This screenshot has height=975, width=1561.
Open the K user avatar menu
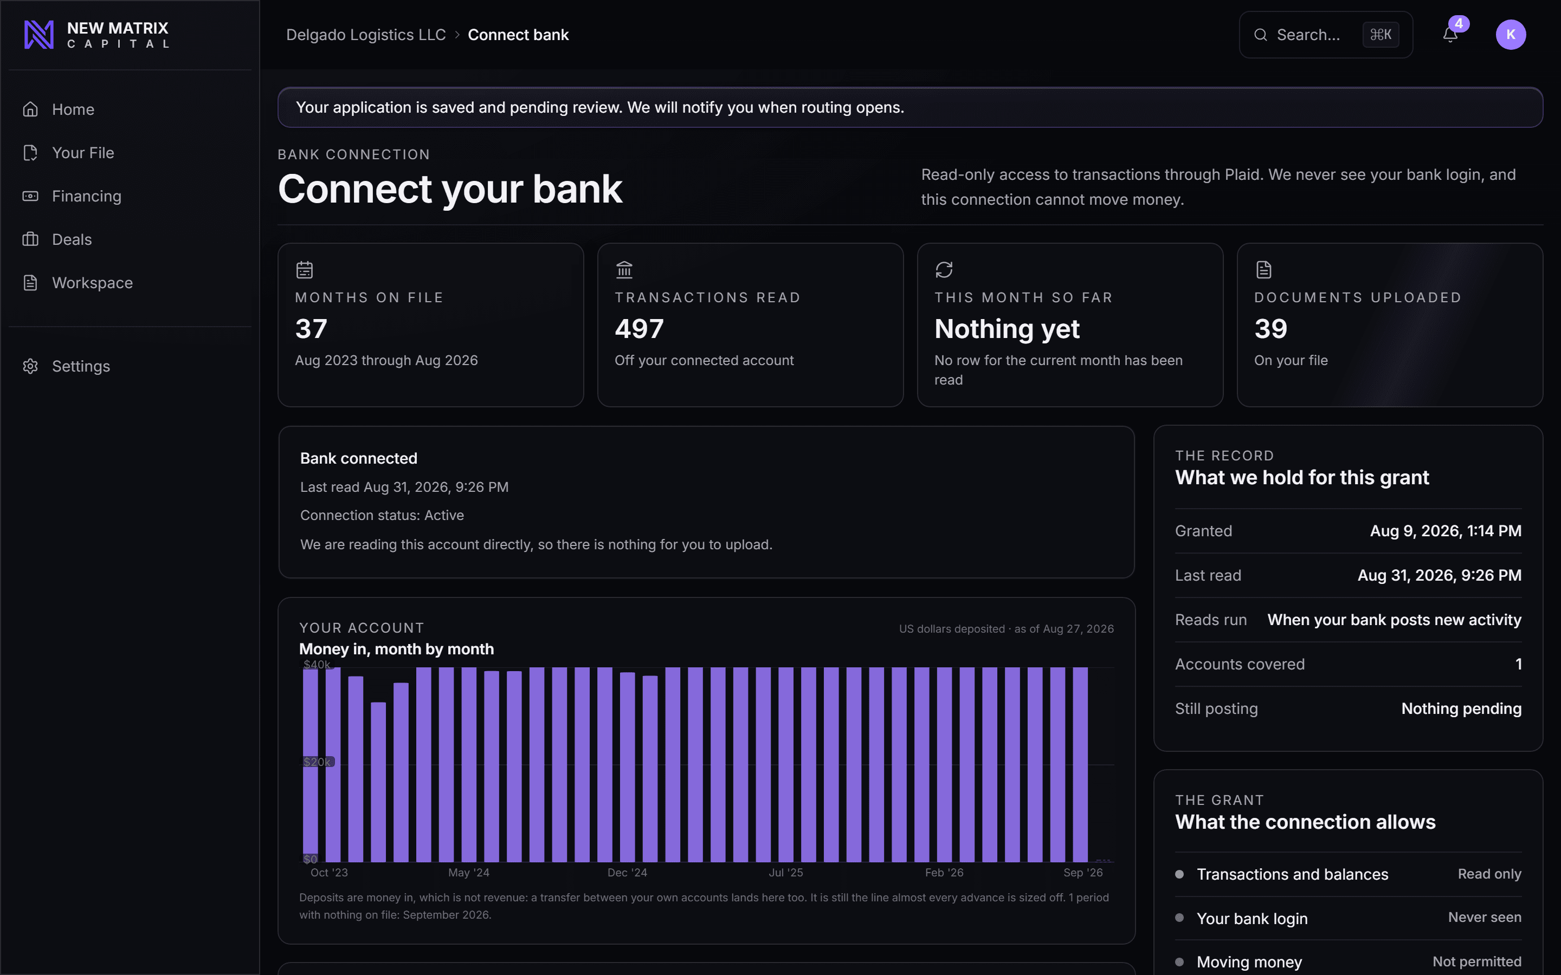[1511, 35]
